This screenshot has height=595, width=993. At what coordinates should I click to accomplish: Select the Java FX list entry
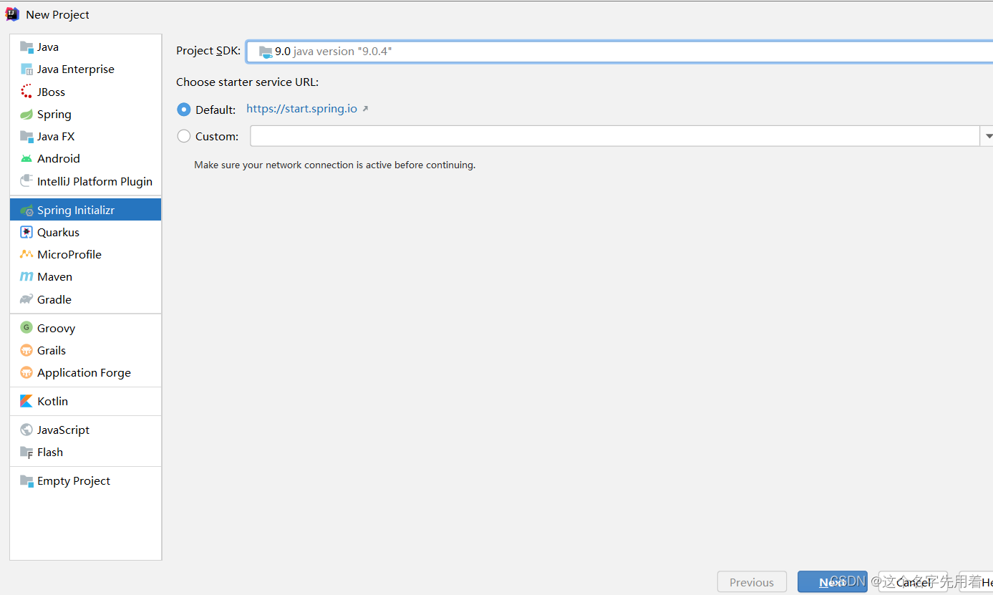click(85, 137)
